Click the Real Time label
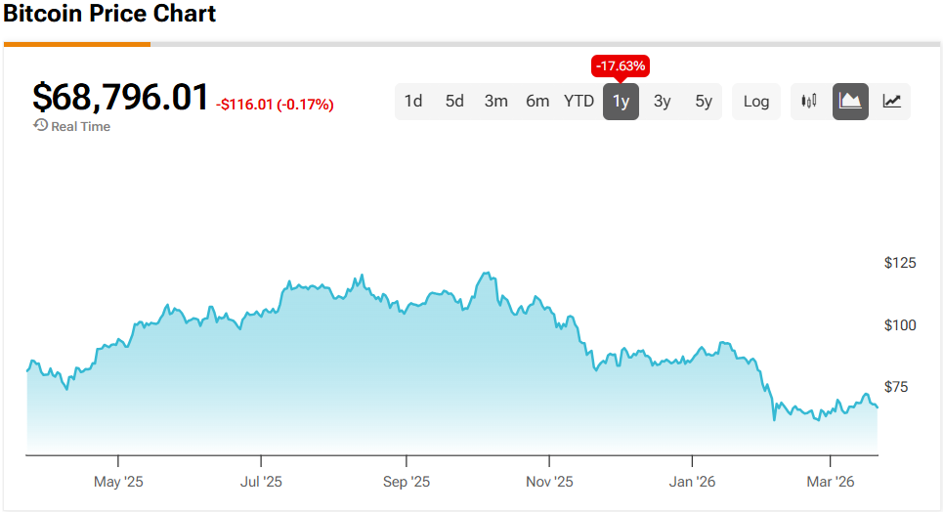Viewport: 943px width, 512px height. [x=80, y=126]
